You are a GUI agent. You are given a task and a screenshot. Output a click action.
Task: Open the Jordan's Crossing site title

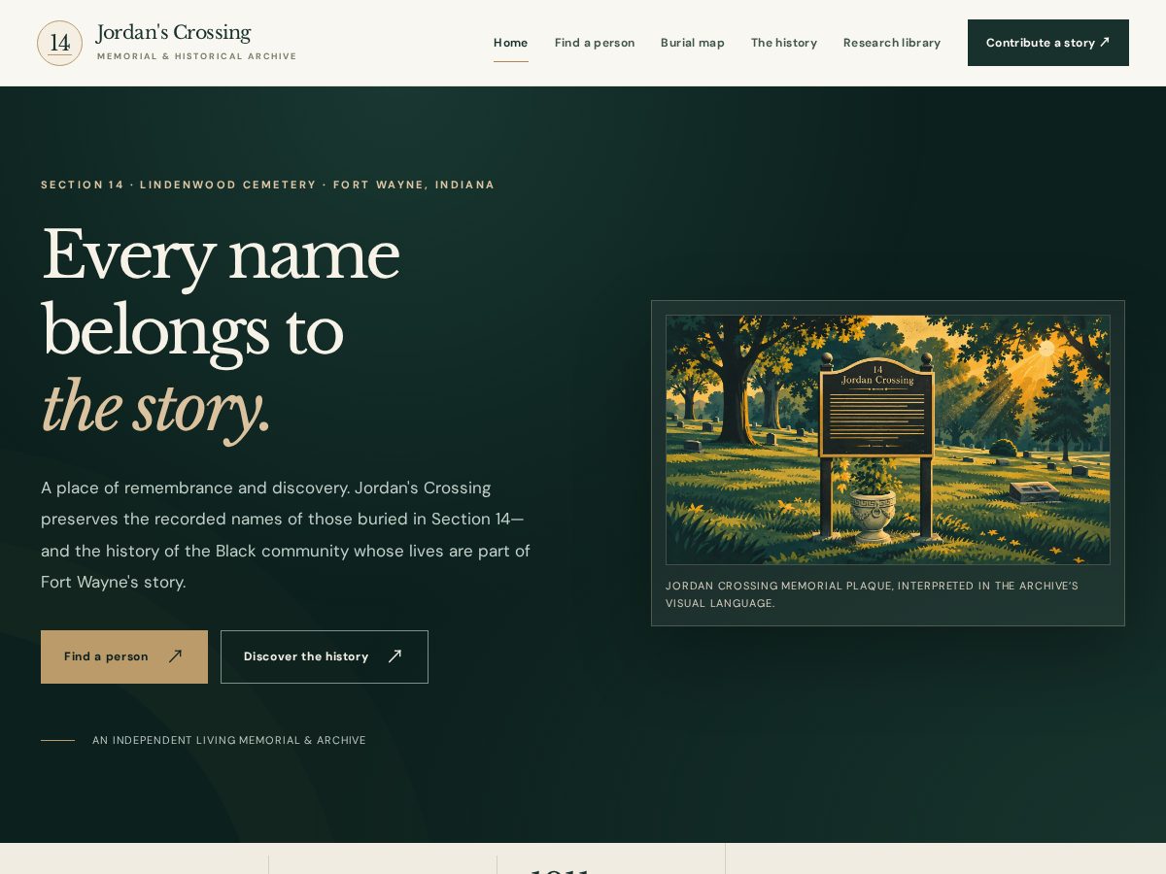click(174, 32)
